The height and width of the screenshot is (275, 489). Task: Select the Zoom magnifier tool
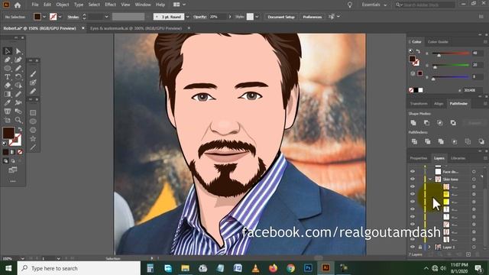pos(18,120)
